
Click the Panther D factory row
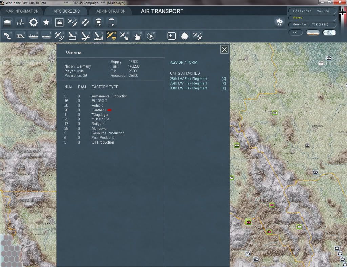[88, 110]
